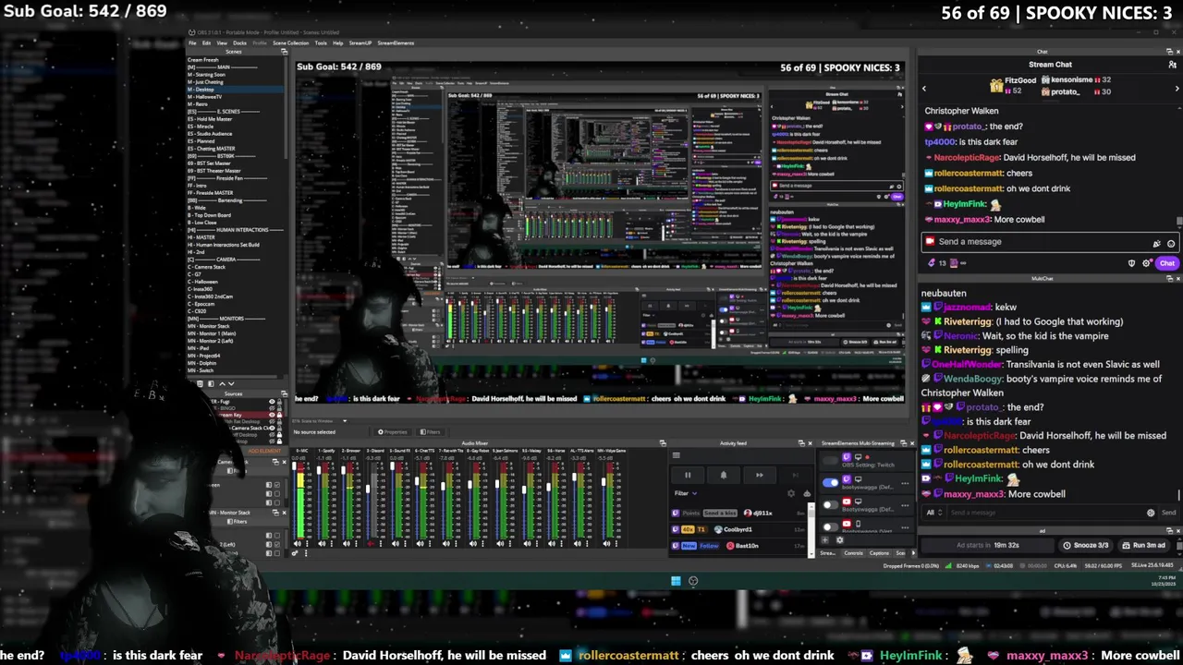Open the StreamElements menu
Screen dimensions: 1183x665
(396, 42)
